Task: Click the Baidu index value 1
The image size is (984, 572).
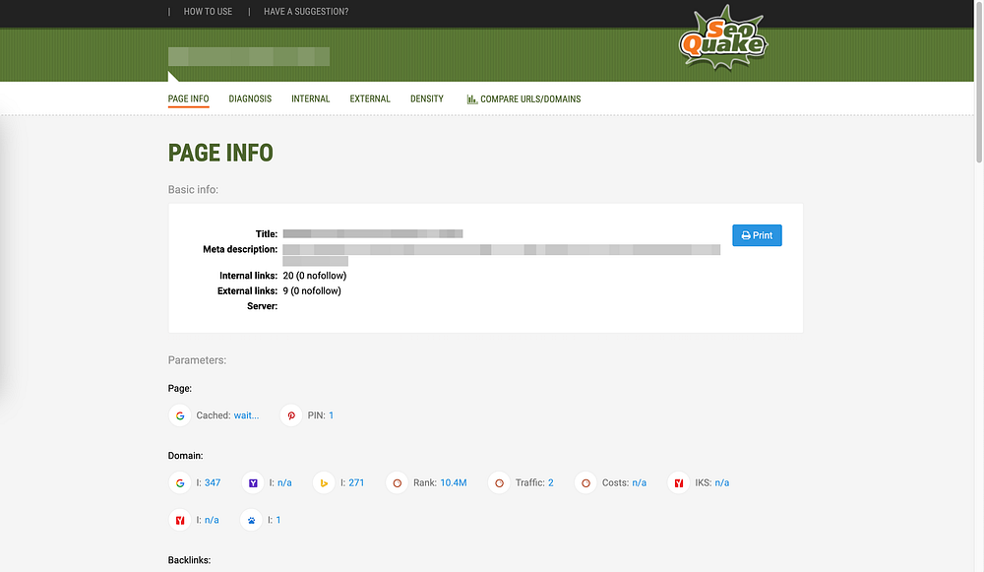Action: click(278, 520)
